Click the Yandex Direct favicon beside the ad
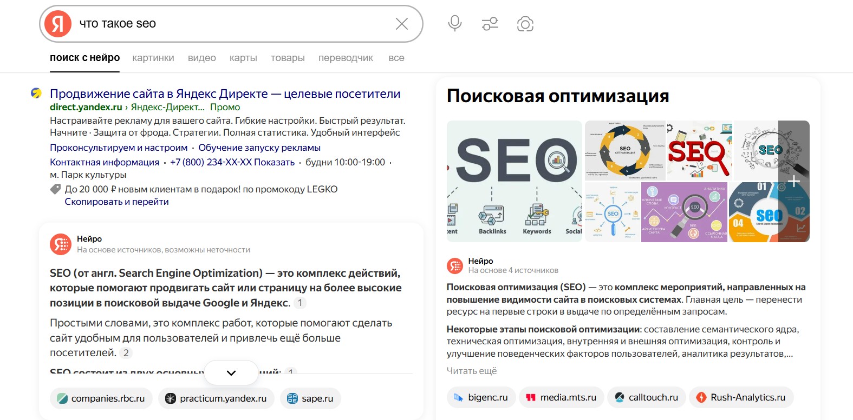The width and height of the screenshot is (853, 420). pos(36,94)
